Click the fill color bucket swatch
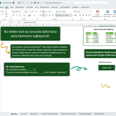116x116 pixels. 29,15
